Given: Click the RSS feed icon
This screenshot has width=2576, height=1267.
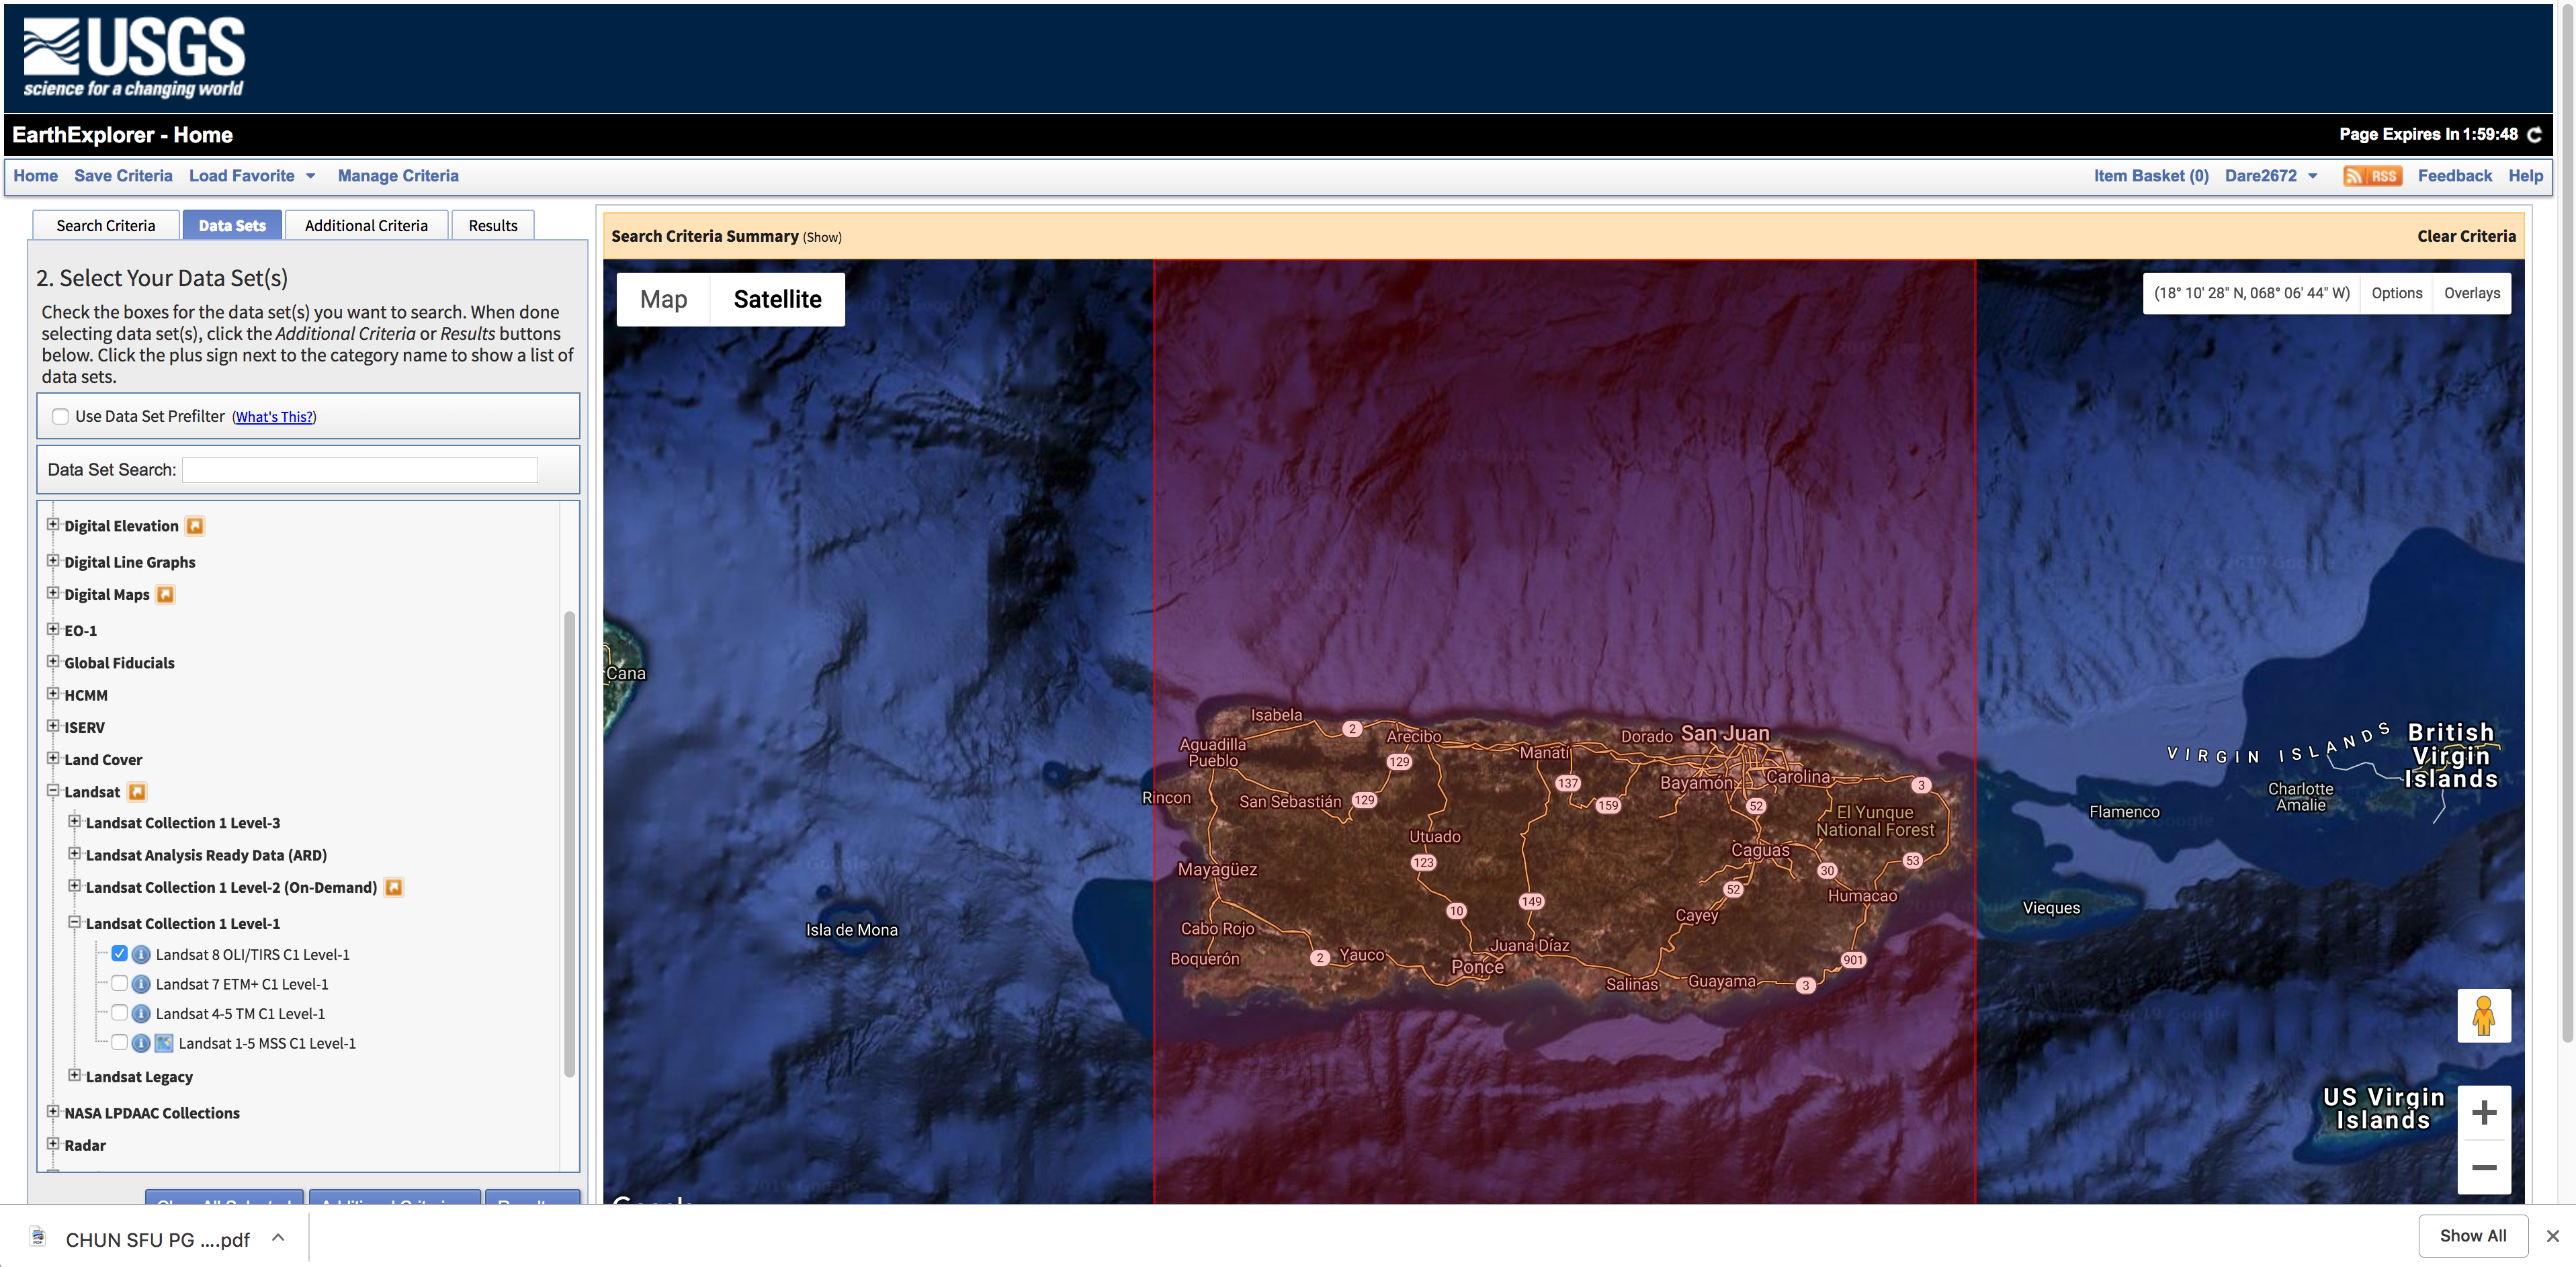Looking at the screenshot, I should pyautogui.click(x=2372, y=175).
